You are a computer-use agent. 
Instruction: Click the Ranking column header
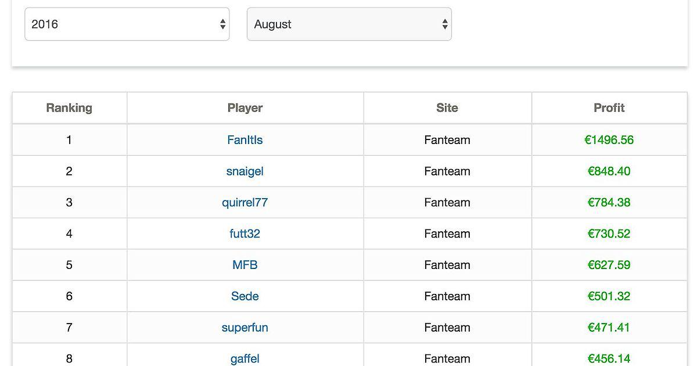[x=69, y=108]
